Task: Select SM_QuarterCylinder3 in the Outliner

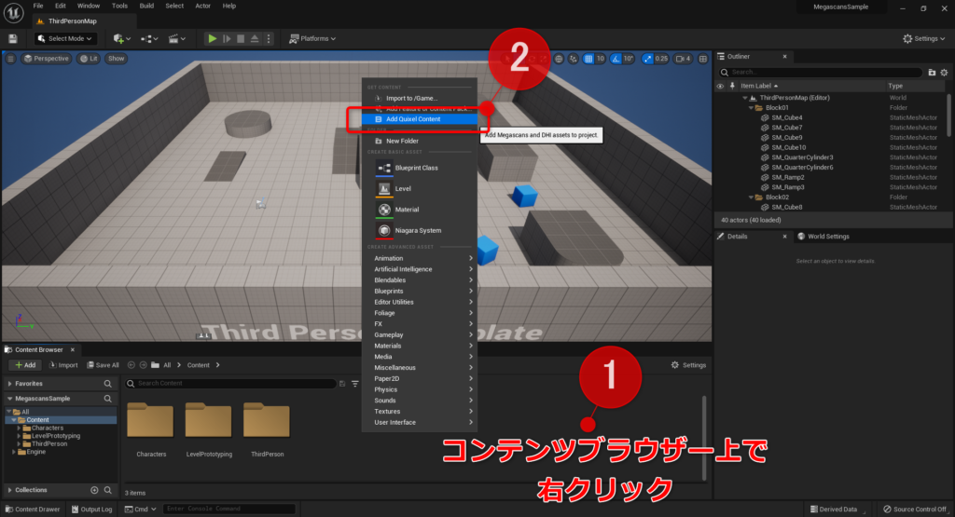Action: click(x=802, y=157)
